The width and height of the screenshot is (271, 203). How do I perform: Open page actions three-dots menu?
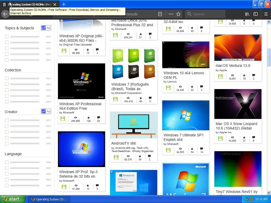(171, 14)
